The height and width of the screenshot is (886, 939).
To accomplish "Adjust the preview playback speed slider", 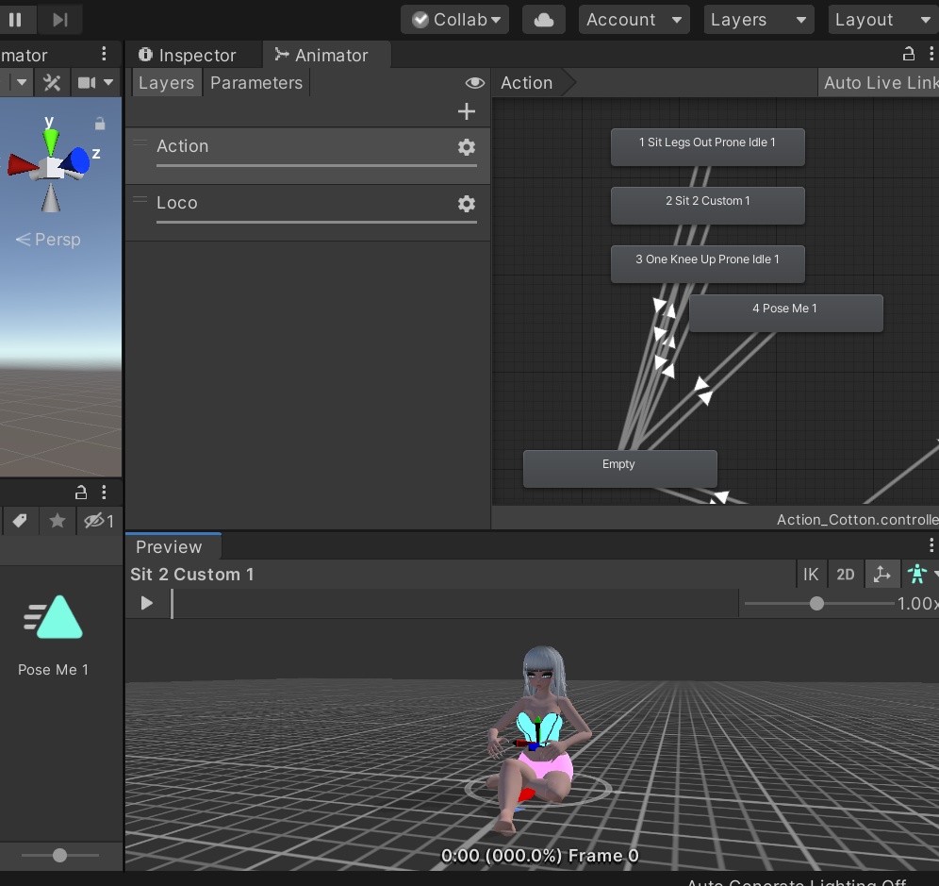I will (x=816, y=604).
